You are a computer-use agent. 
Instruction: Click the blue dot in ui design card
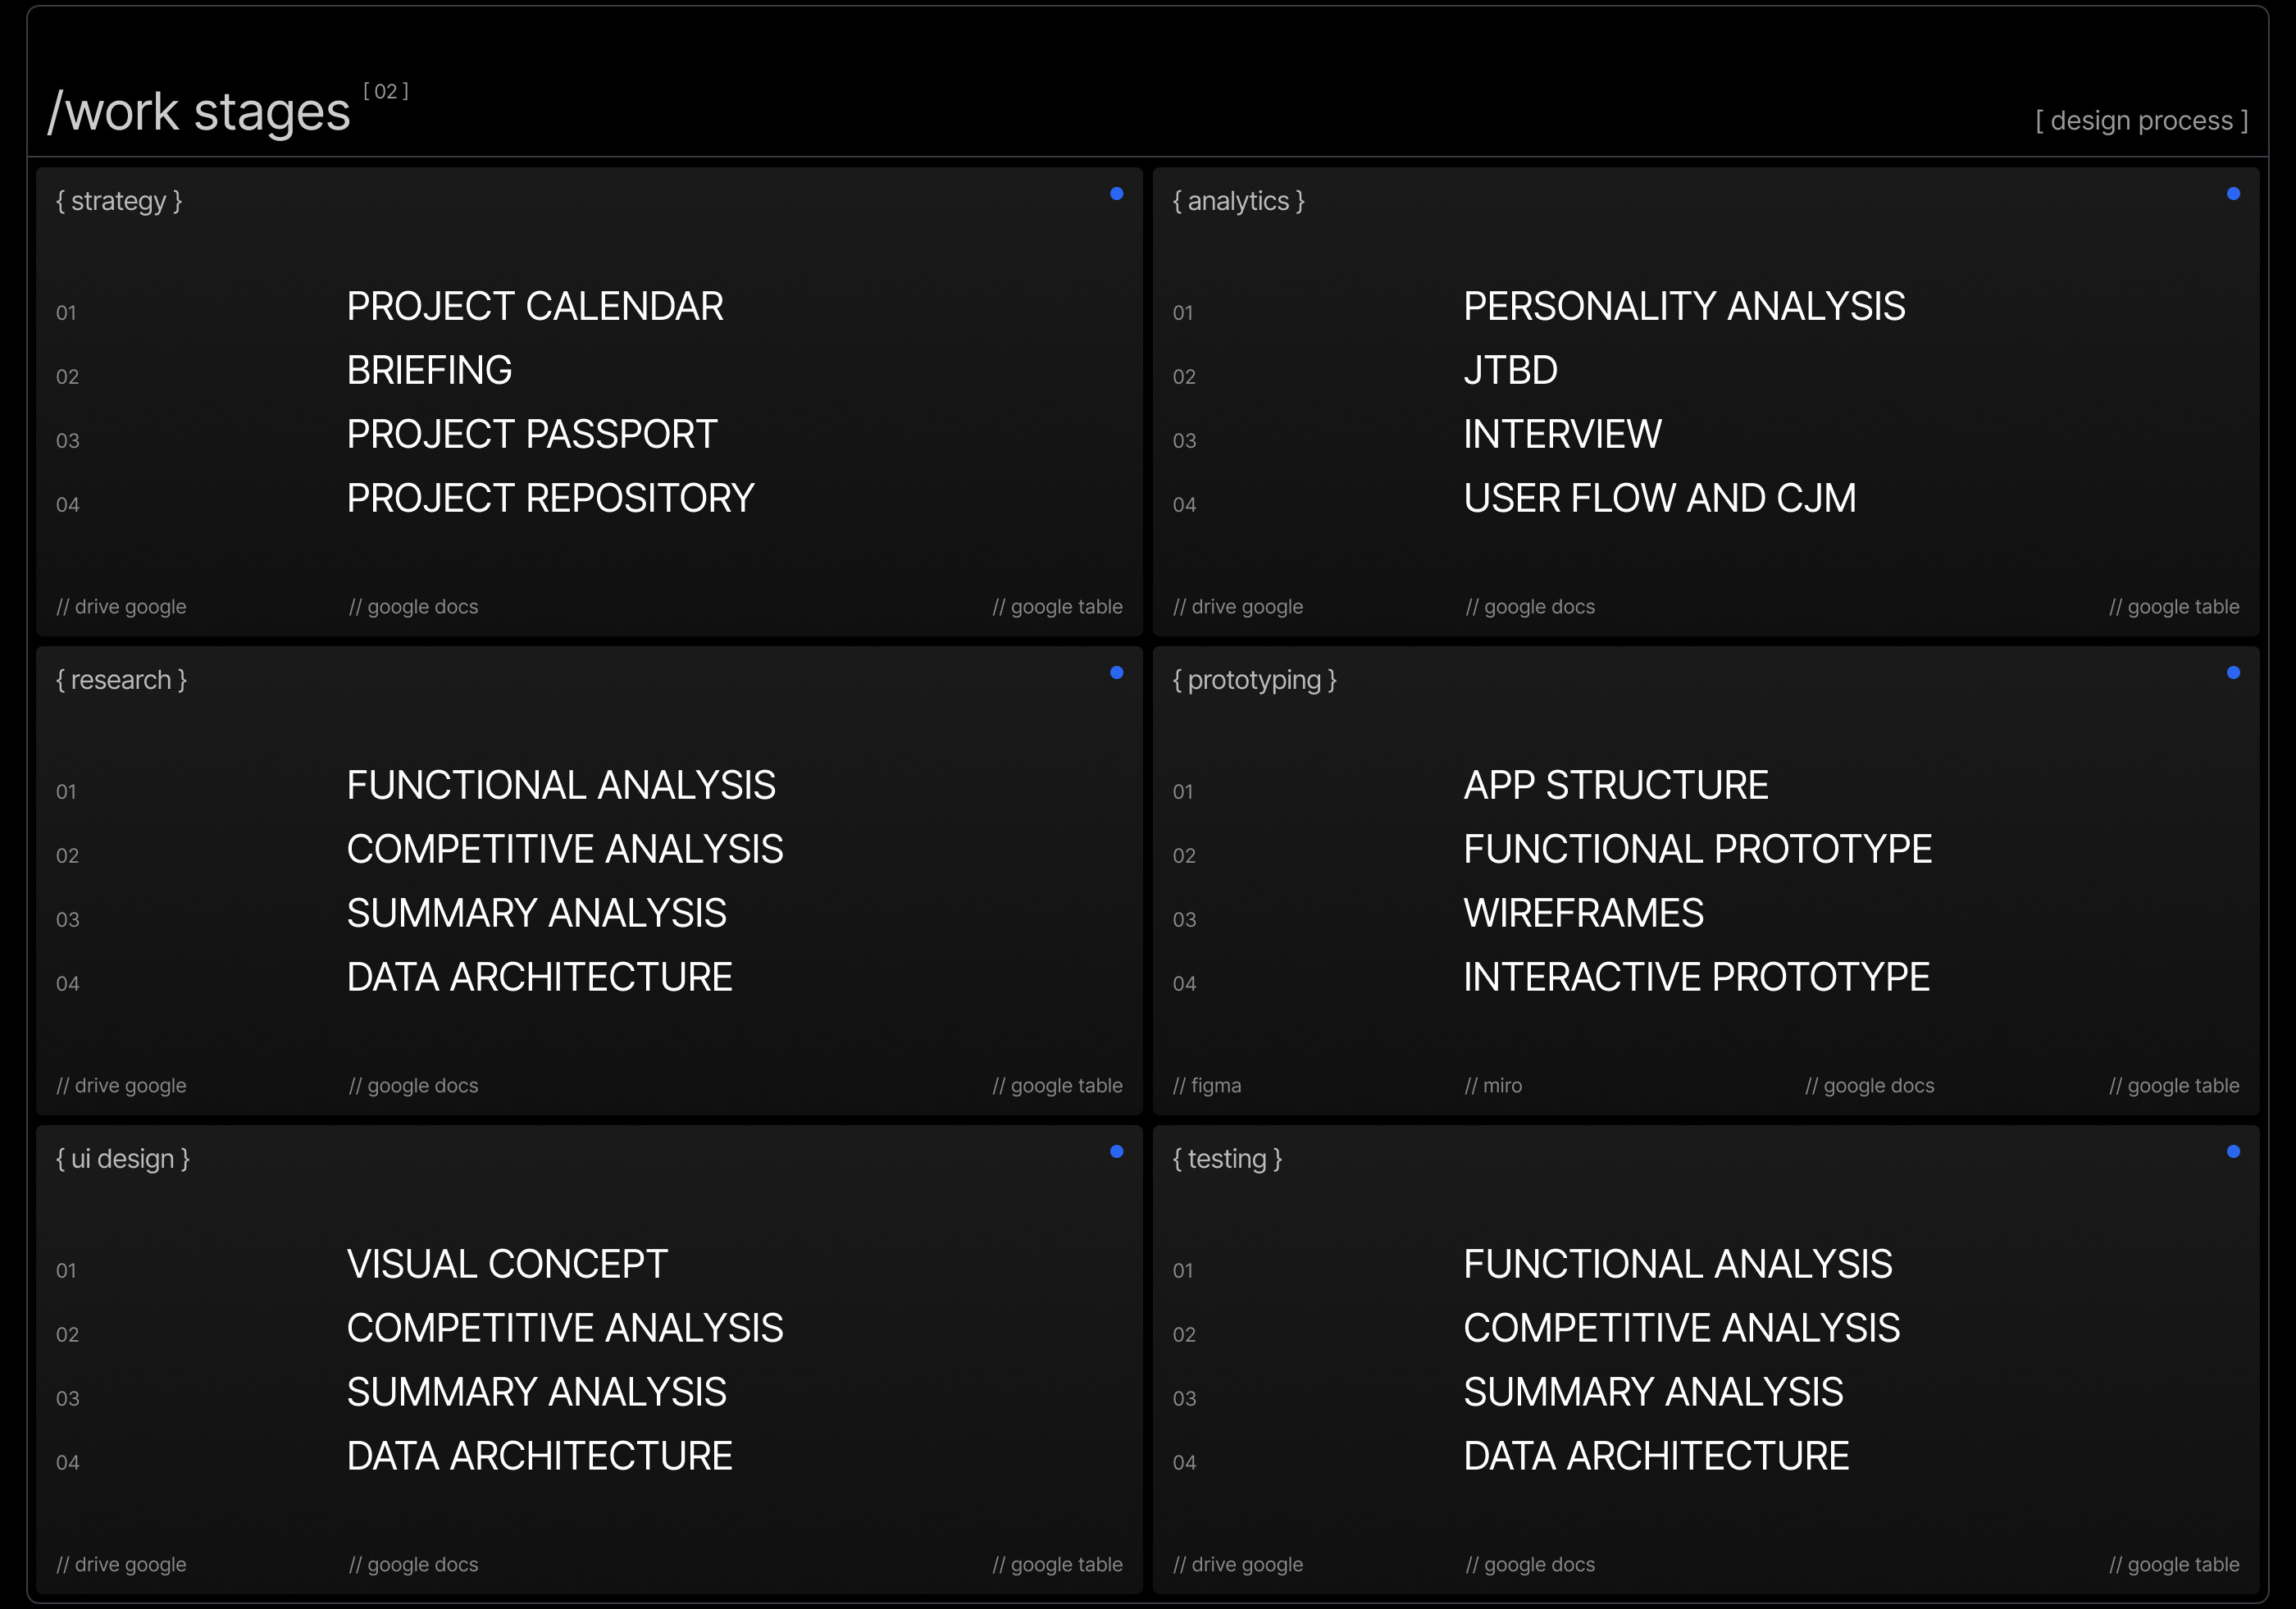(1116, 1152)
